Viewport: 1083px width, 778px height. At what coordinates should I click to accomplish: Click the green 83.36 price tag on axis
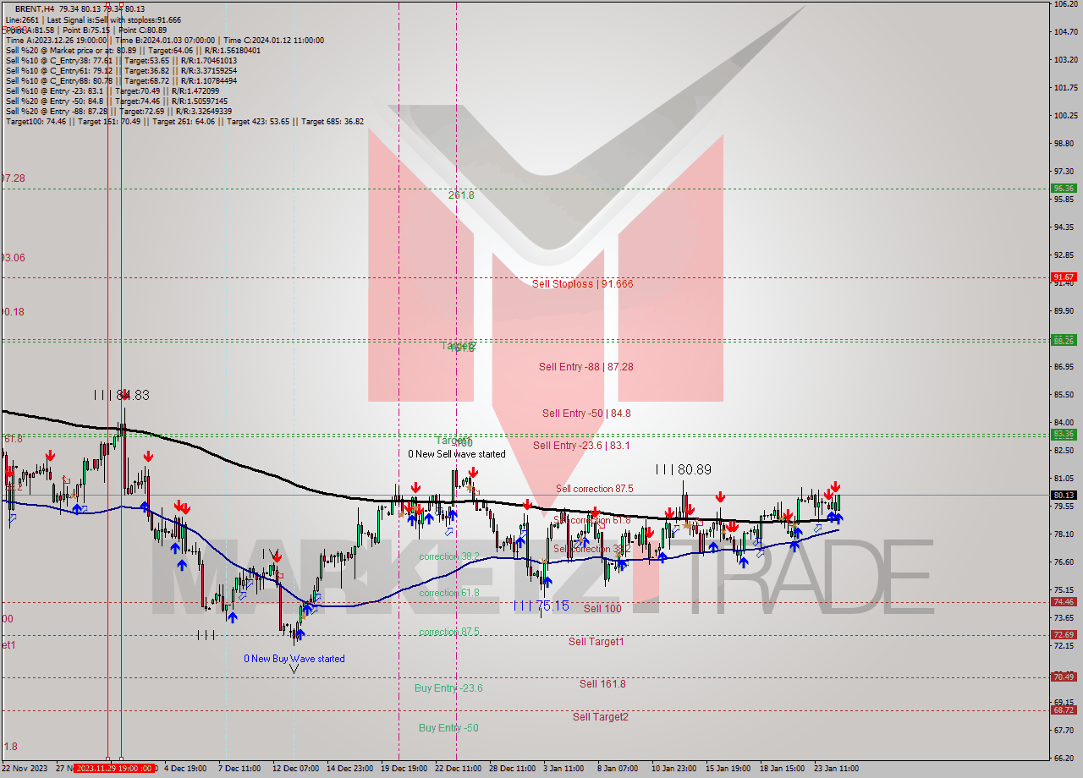tap(1064, 435)
